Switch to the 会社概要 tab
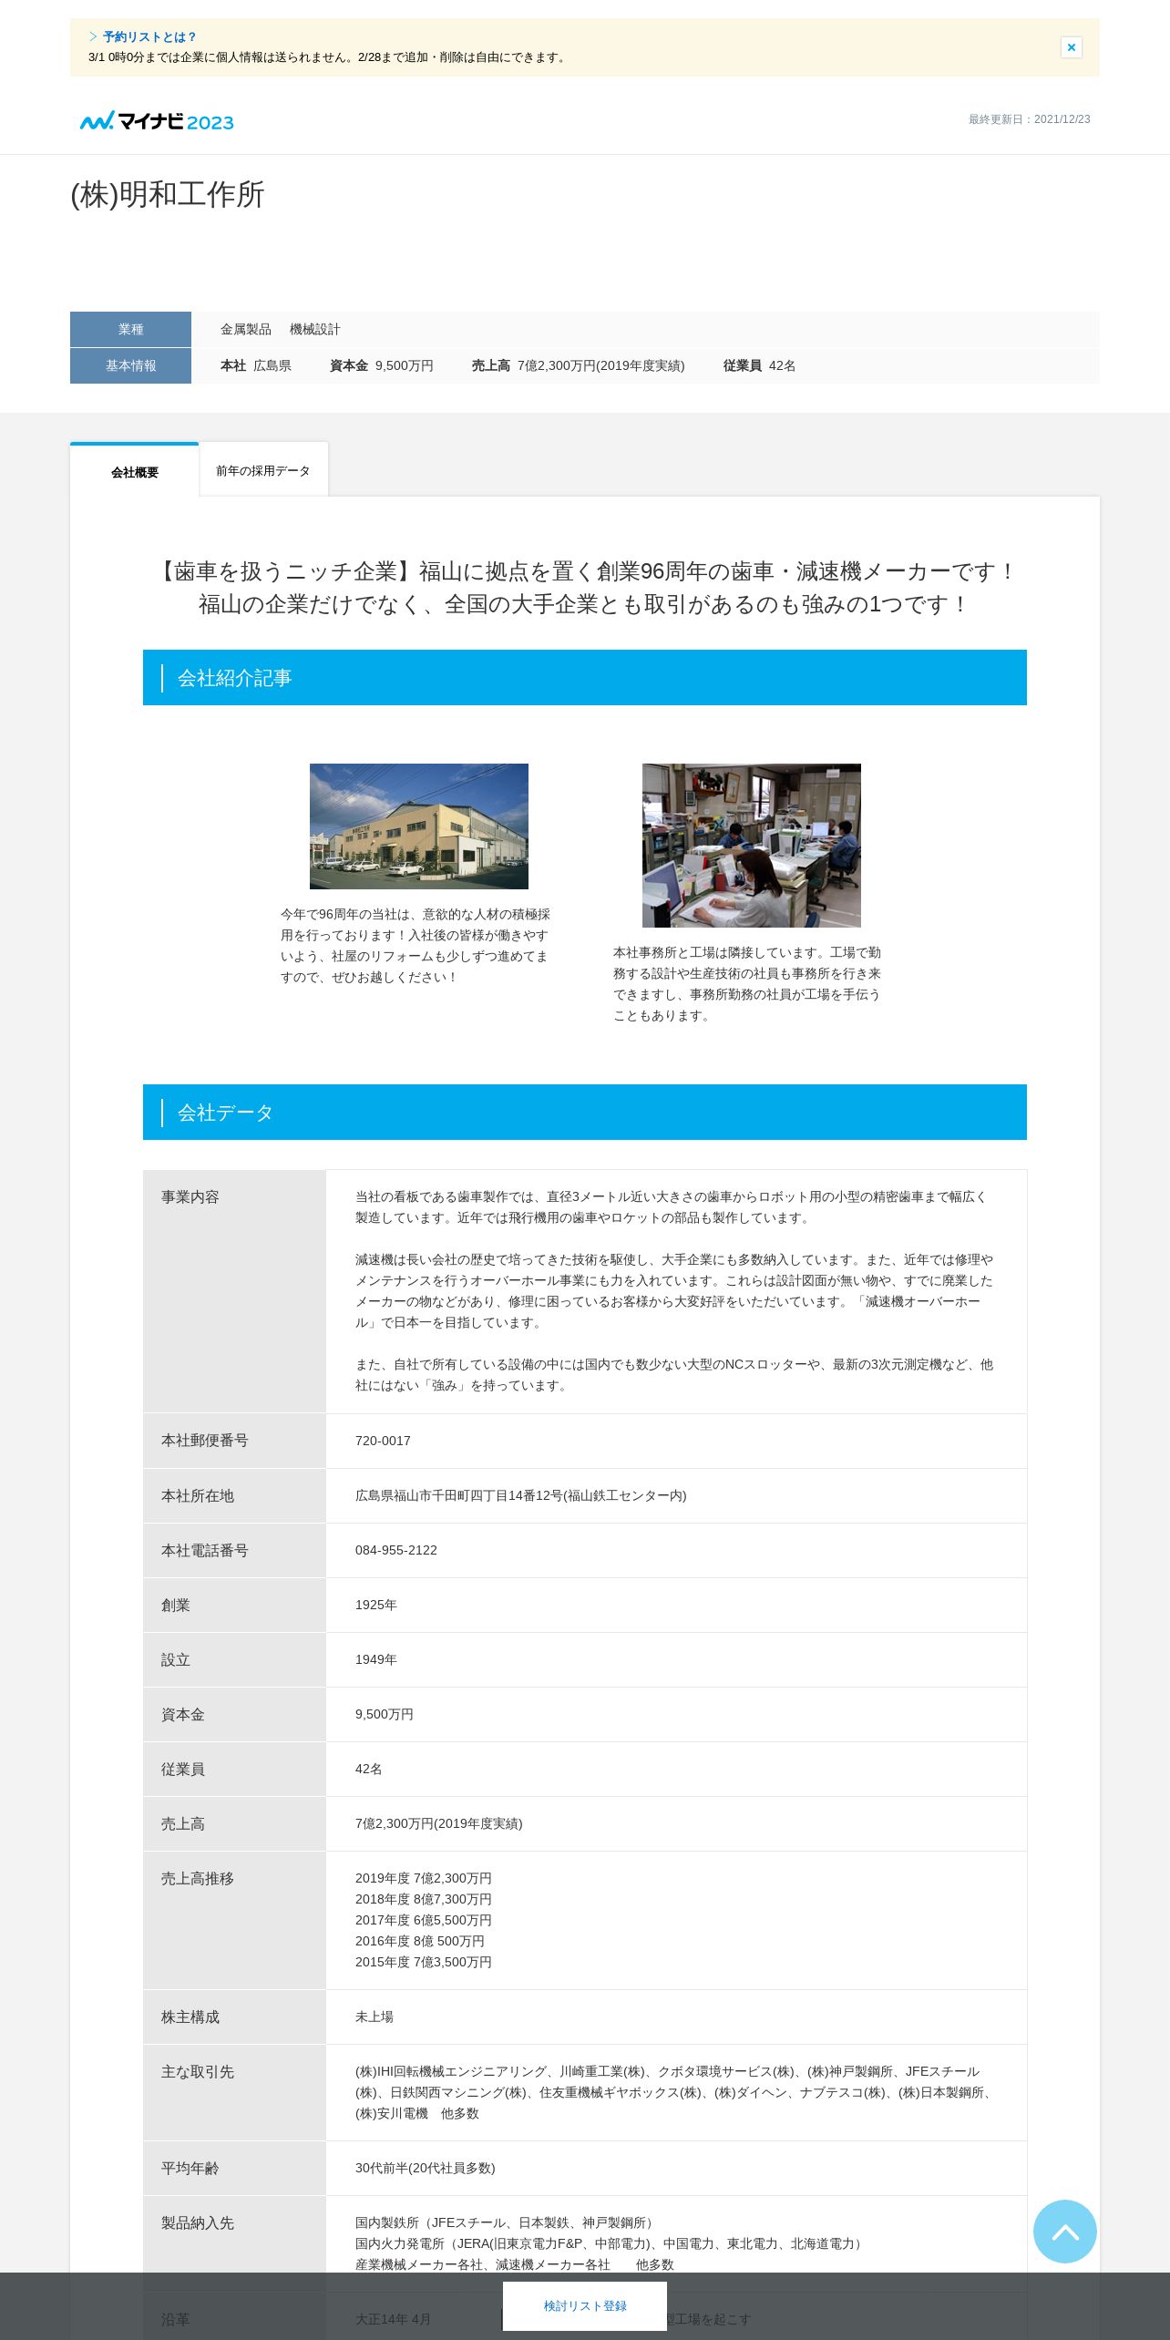The width and height of the screenshot is (1170, 2340). [x=135, y=472]
